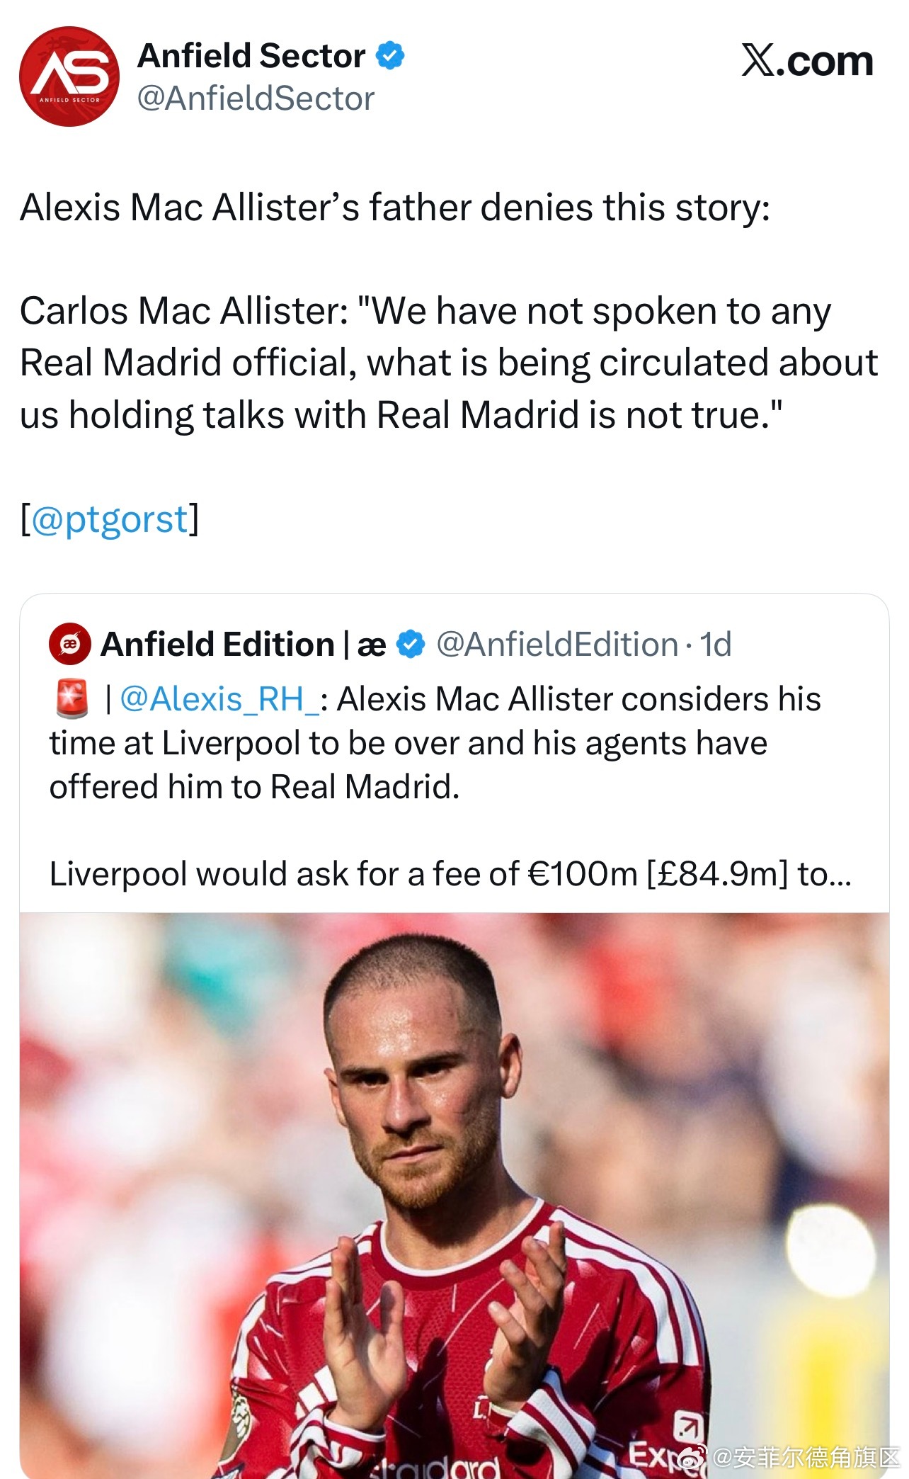The height and width of the screenshot is (1479, 909).
Task: Open the Anfield Sector profile avatar
Action: (69, 76)
